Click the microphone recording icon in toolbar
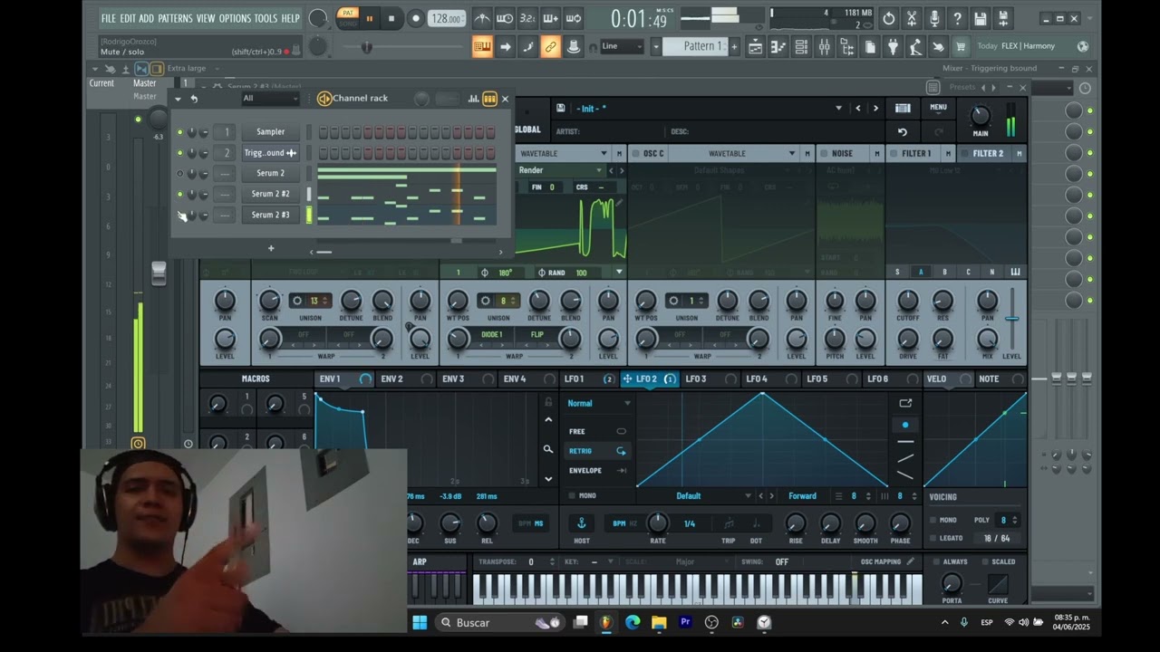 (x=934, y=18)
